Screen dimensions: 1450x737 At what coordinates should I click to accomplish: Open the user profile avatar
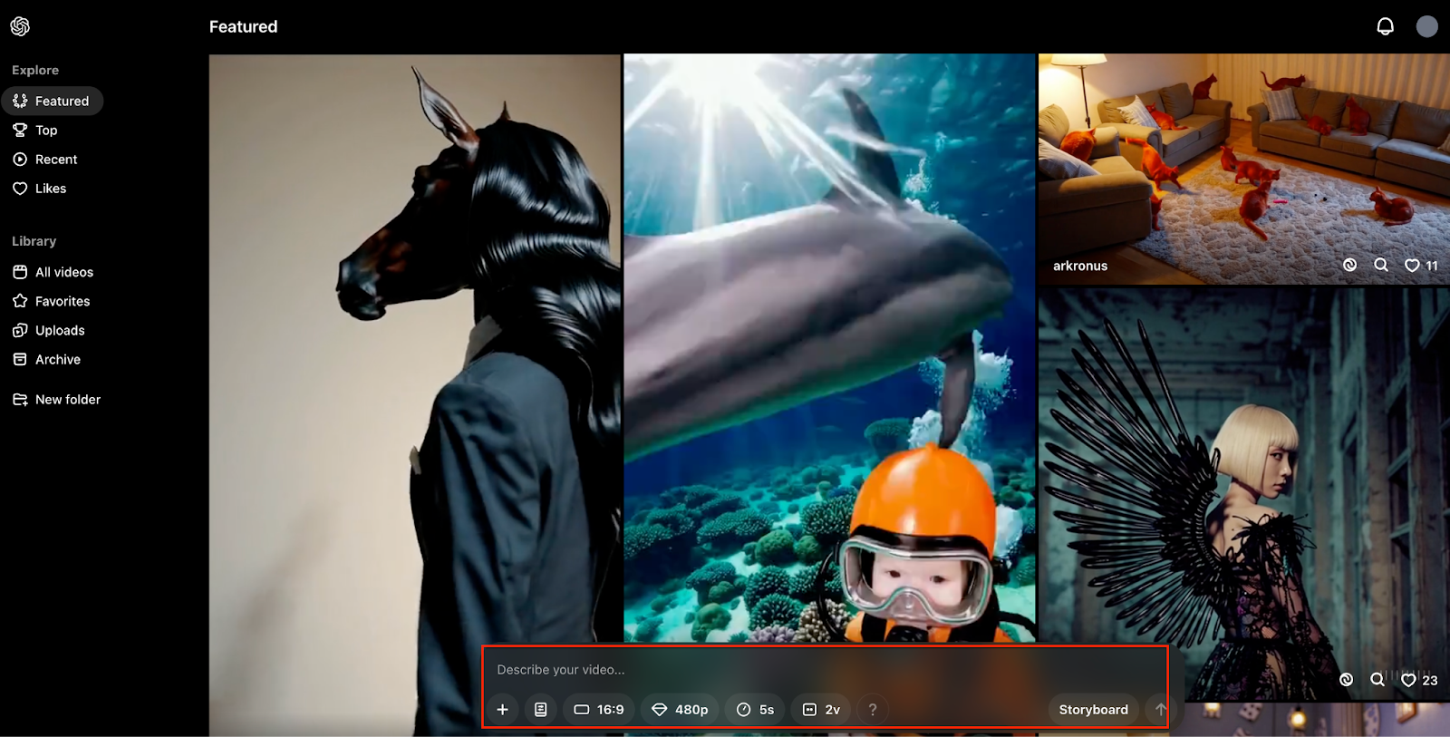coord(1426,26)
